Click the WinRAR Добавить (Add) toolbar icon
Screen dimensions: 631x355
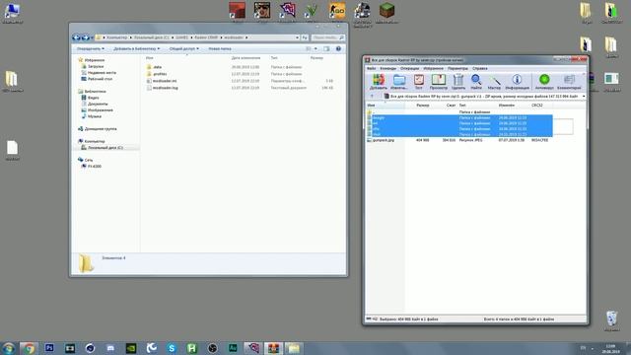pos(379,82)
